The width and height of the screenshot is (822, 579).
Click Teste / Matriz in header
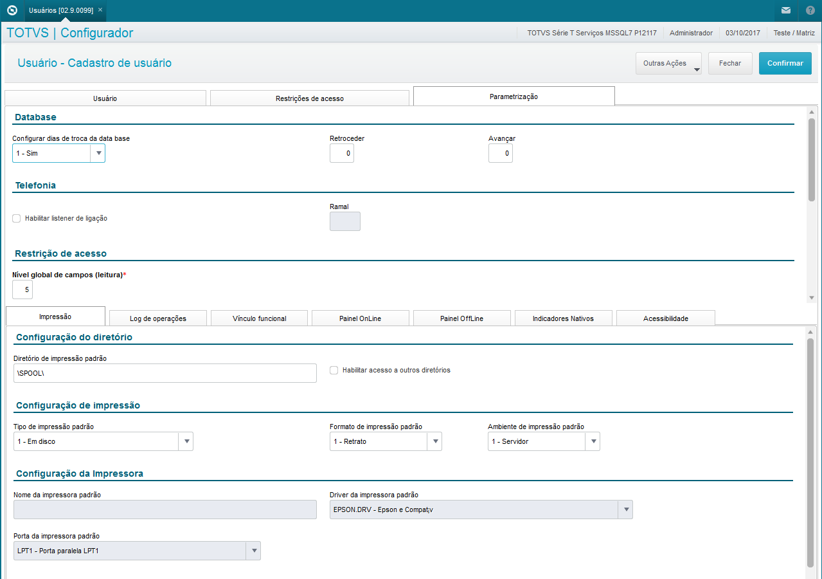794,33
